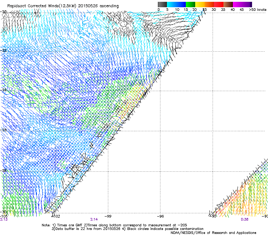268x235 pixels.
Task: Click the red 30-35 knots color swatch
Action: [219, 4]
